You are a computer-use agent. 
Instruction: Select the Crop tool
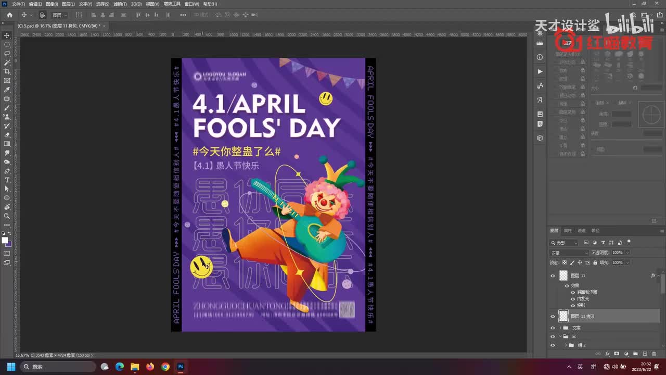pyautogui.click(x=7, y=71)
